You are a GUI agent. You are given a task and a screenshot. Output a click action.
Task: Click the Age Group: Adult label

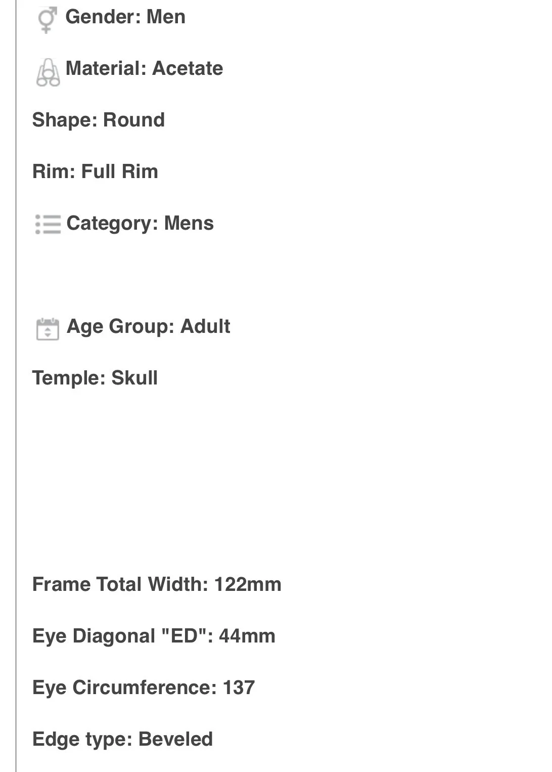(149, 327)
